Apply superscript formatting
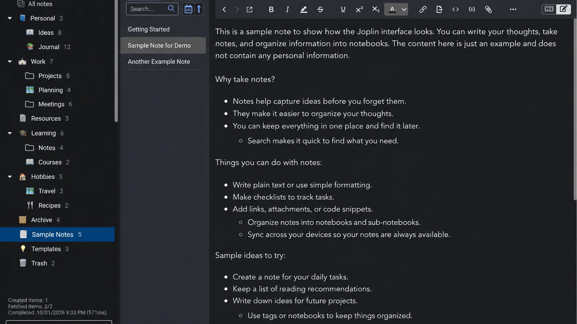 tap(359, 9)
